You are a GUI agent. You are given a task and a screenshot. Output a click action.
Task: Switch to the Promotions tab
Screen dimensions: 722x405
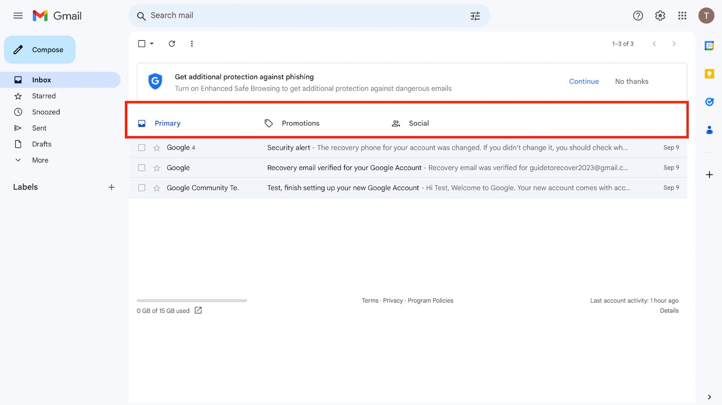click(x=300, y=124)
